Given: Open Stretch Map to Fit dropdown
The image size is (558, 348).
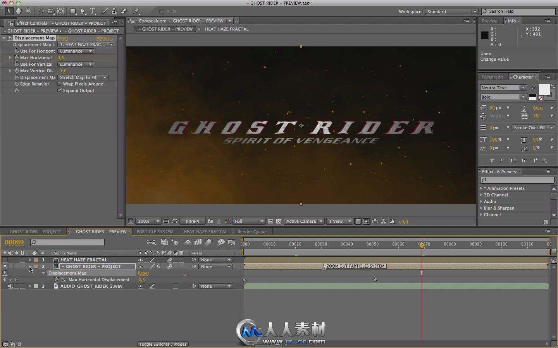Looking at the screenshot, I should click(83, 77).
